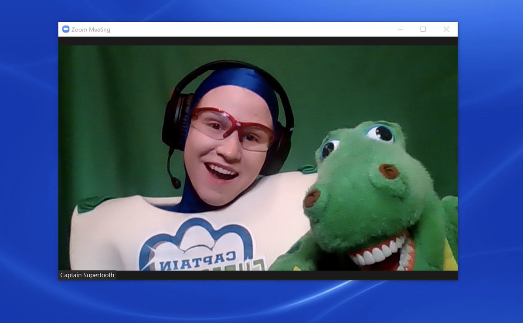Click the 'Captain Supertooth' participant name label
The height and width of the screenshot is (323, 523).
(x=87, y=275)
